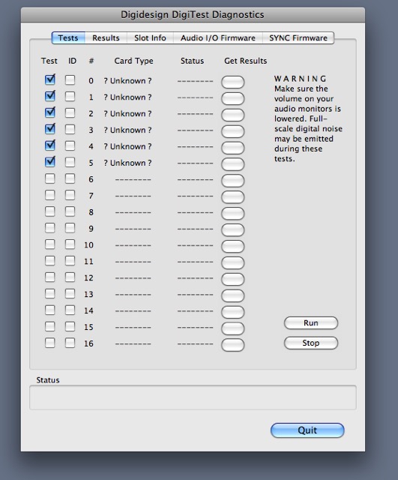The image size is (398, 480).
Task: Get results for slot 13
Action: [233, 295]
